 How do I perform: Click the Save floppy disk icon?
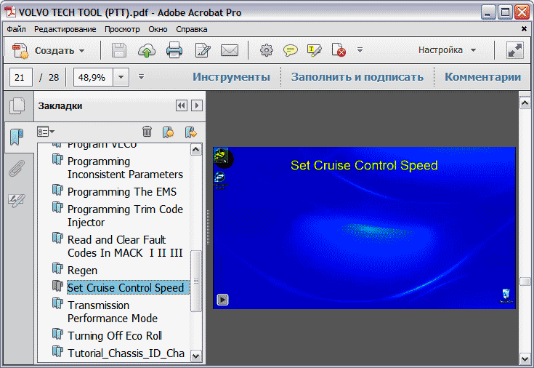click(x=119, y=51)
